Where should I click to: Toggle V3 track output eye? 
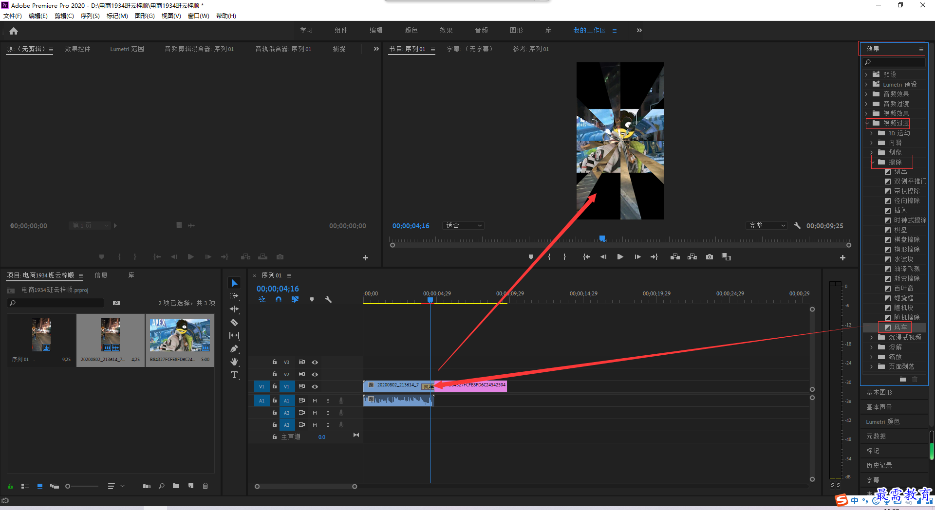315,362
